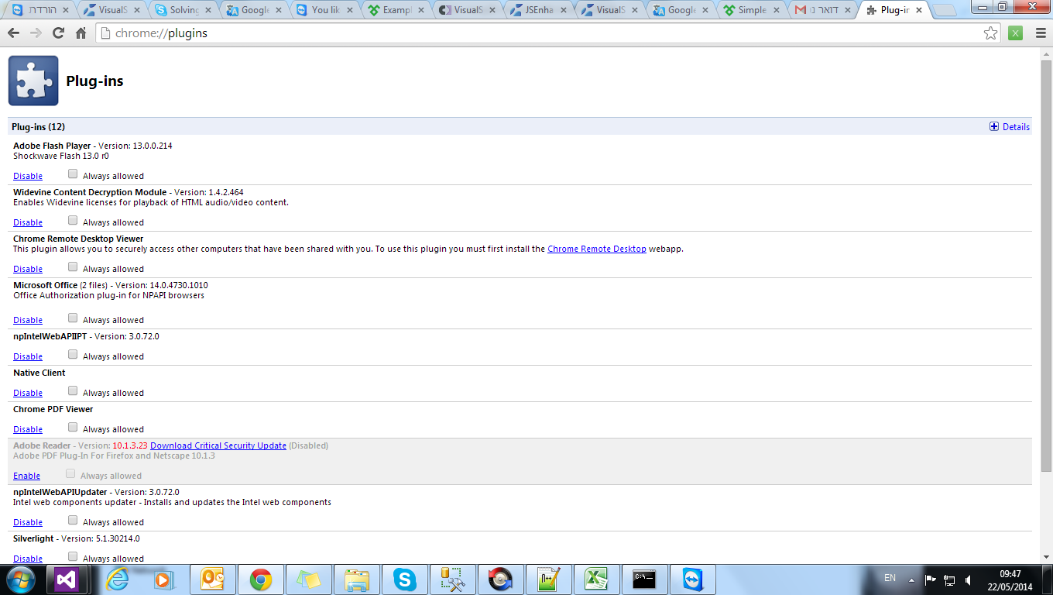1053x595 pixels.
Task: Open the Snipping Tool from taskbar
Action: coord(452,580)
